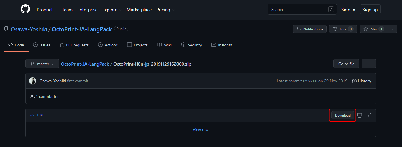
Task: Open commit hash 823deb8
Action: [310, 81]
